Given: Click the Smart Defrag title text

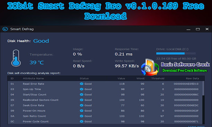Looking at the screenshot, I should tap(22, 29).
